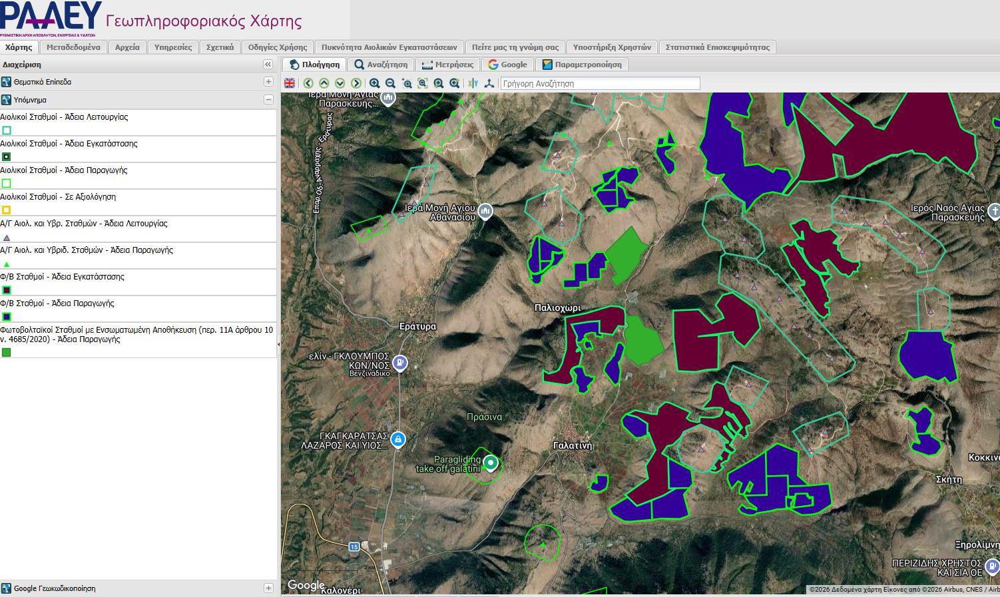
Task: Select the zoom out magnifier tool
Action: pos(391,83)
